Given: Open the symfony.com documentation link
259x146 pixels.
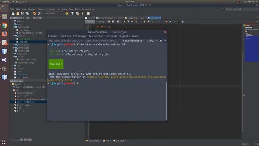Looking at the screenshot, I should pyautogui.click(x=126, y=77).
